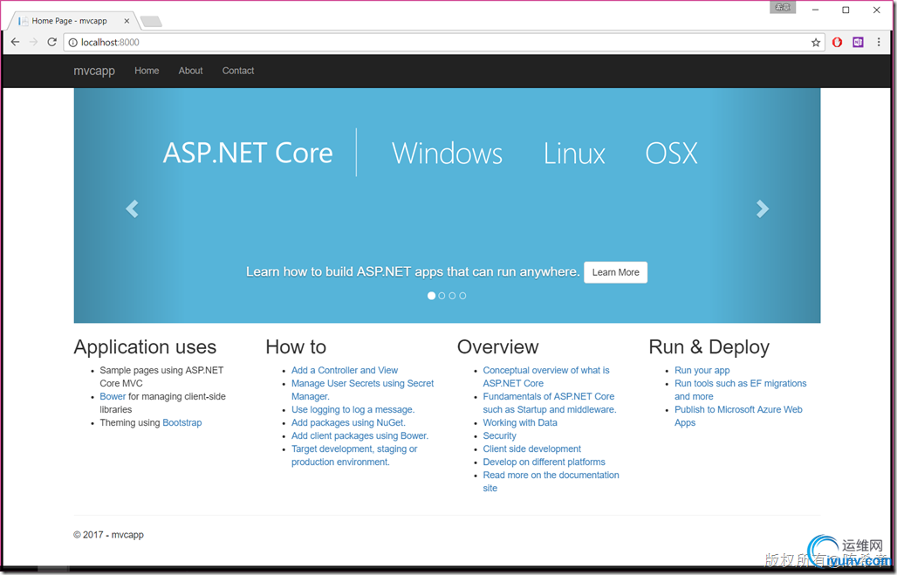
Task: Select the fourth carousel indicator dot
Action: (462, 296)
